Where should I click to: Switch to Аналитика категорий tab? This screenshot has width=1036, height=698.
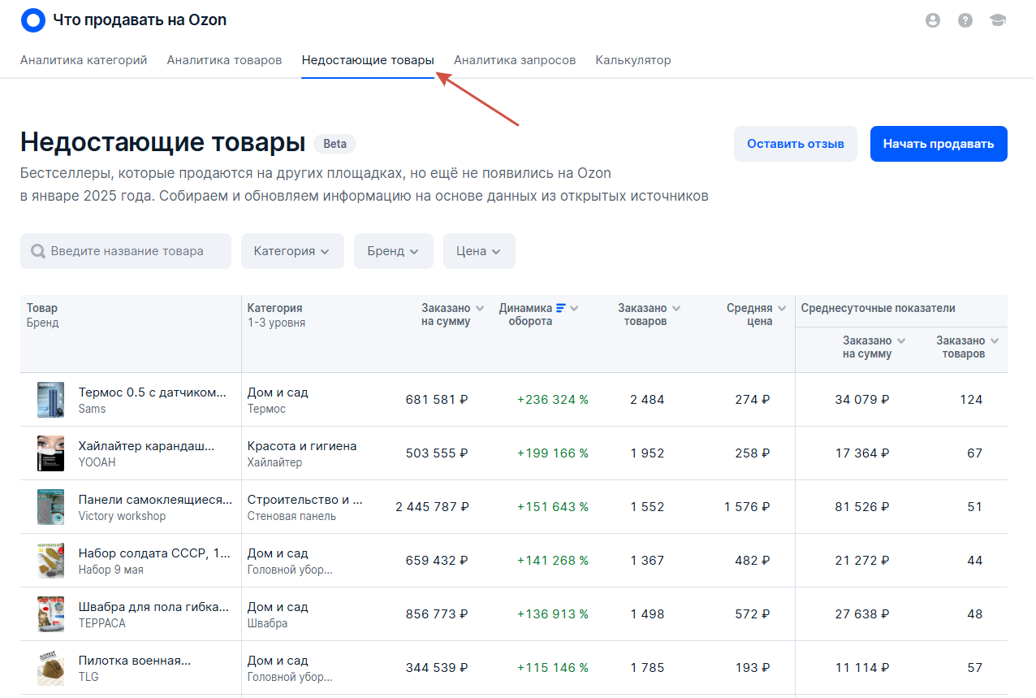coord(84,60)
